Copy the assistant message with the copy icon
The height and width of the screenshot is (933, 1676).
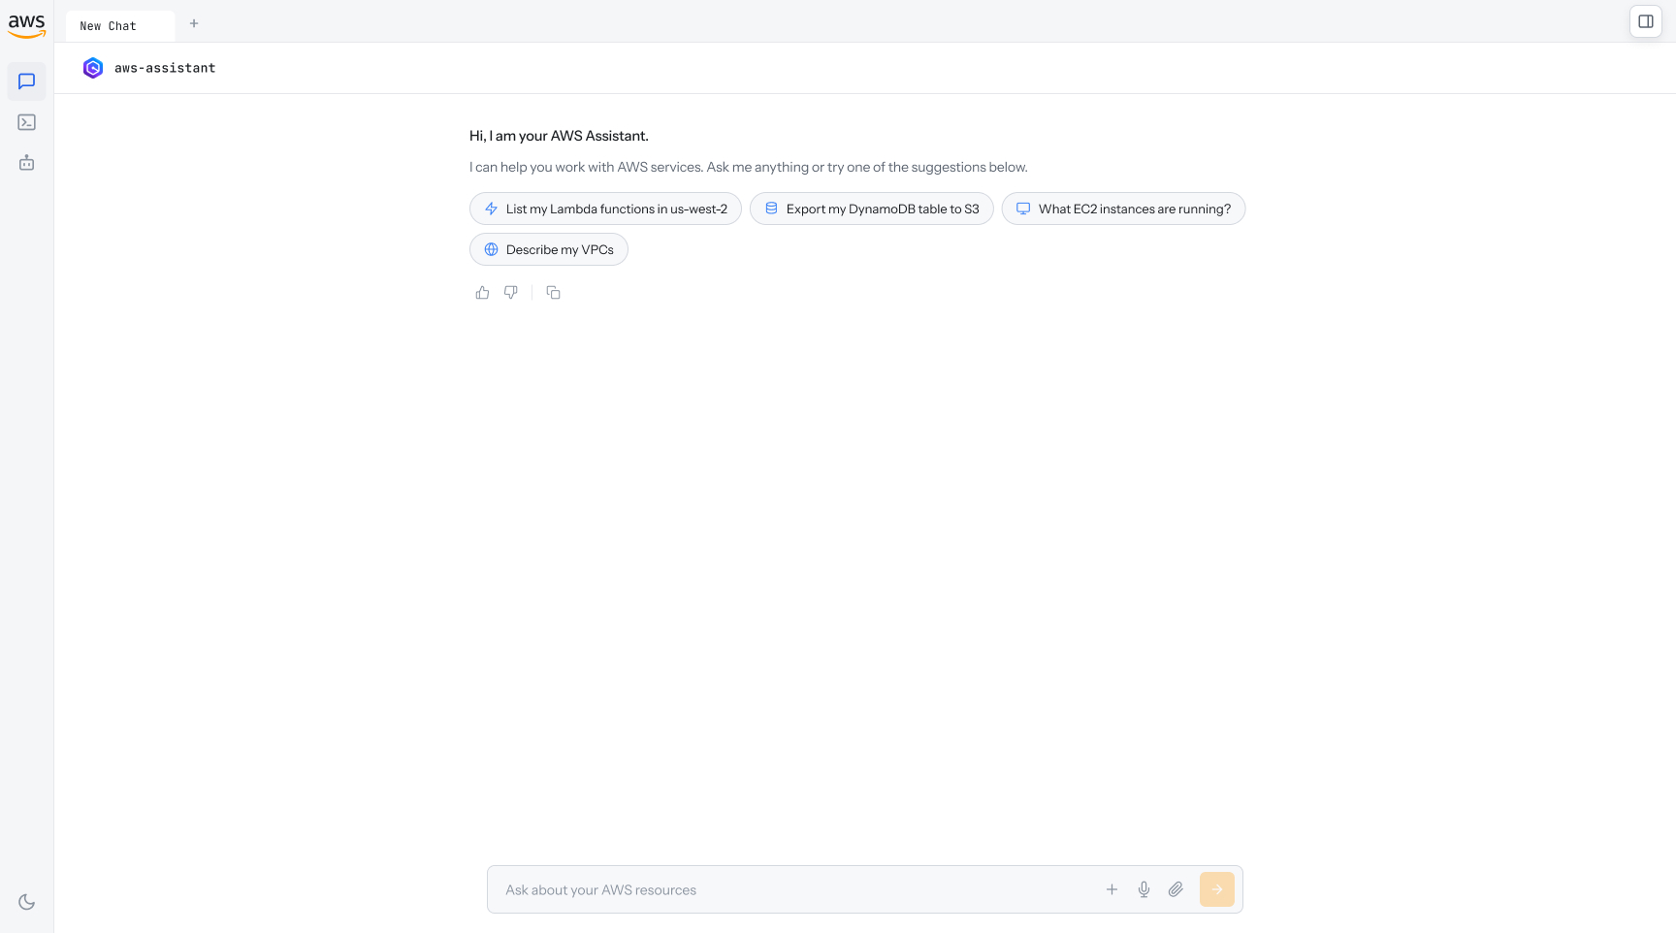click(x=554, y=293)
